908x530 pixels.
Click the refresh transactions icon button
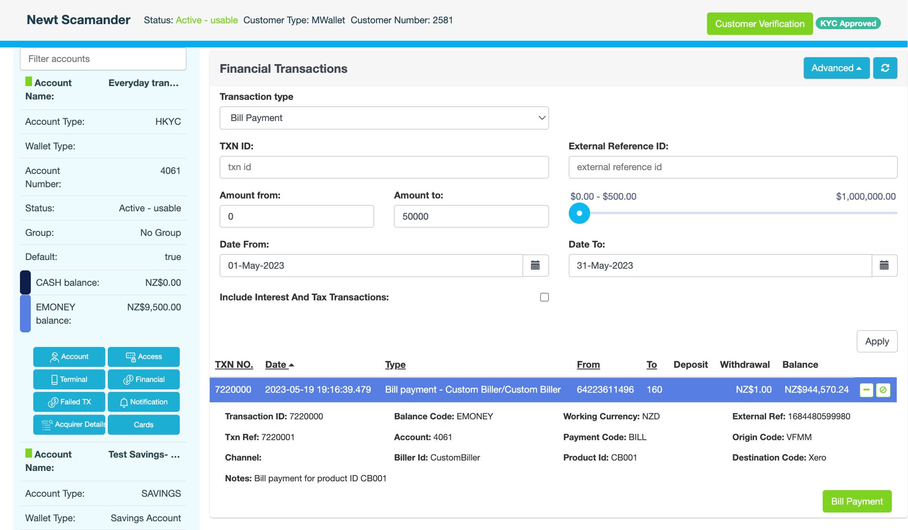[885, 68]
